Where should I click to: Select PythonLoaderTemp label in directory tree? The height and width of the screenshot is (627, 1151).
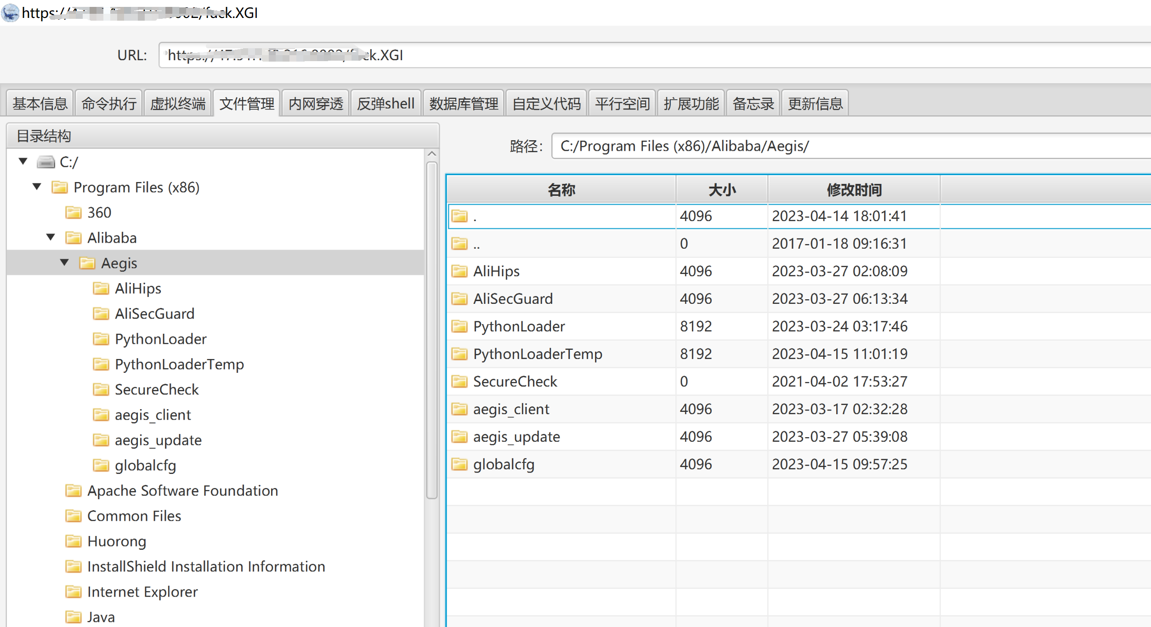click(x=179, y=365)
